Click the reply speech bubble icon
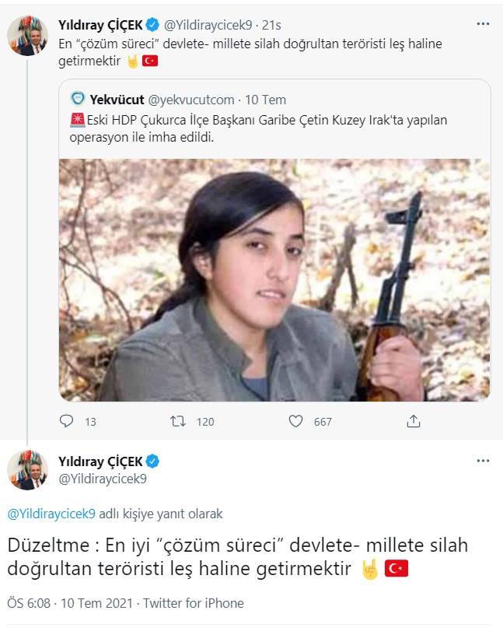The image size is (503, 628). 67,421
